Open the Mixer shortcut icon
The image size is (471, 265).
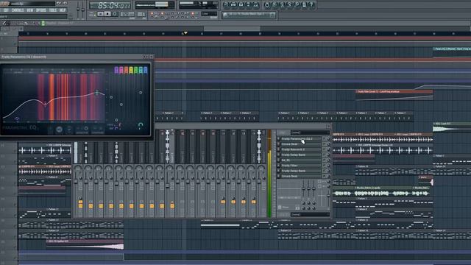click(256, 4)
